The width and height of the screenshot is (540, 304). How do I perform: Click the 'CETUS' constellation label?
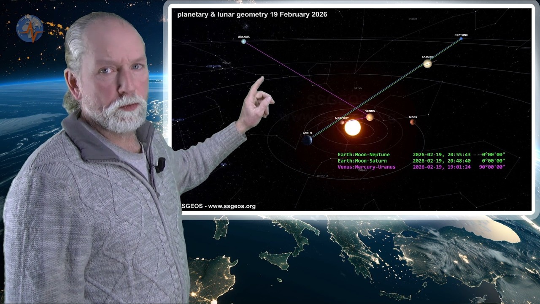(358, 88)
